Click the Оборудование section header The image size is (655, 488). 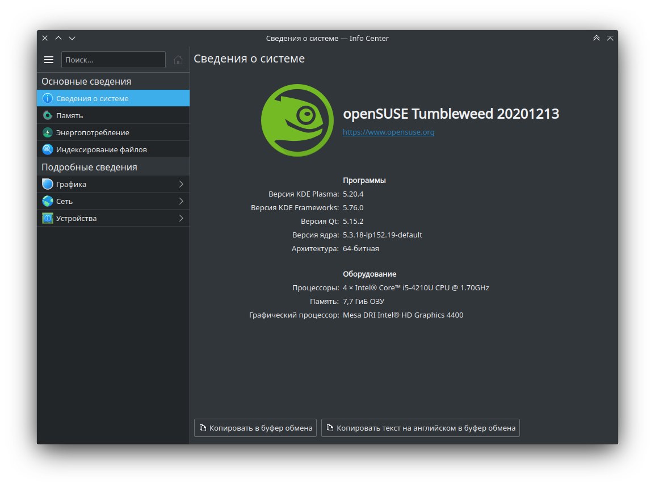coord(370,274)
